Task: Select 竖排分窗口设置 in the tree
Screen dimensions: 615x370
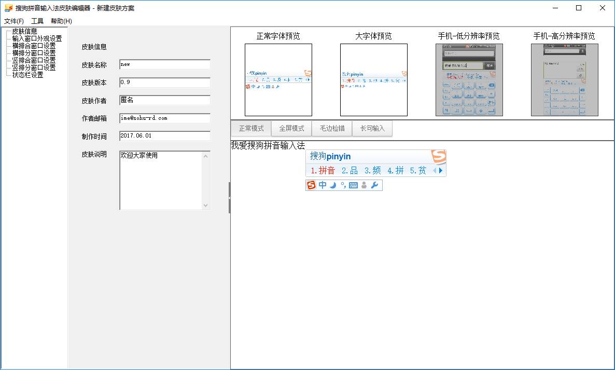Action: pos(34,67)
